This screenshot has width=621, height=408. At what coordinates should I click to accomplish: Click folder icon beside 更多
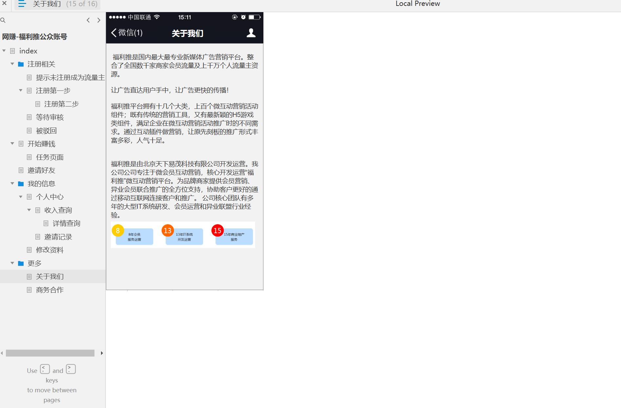[x=21, y=263]
